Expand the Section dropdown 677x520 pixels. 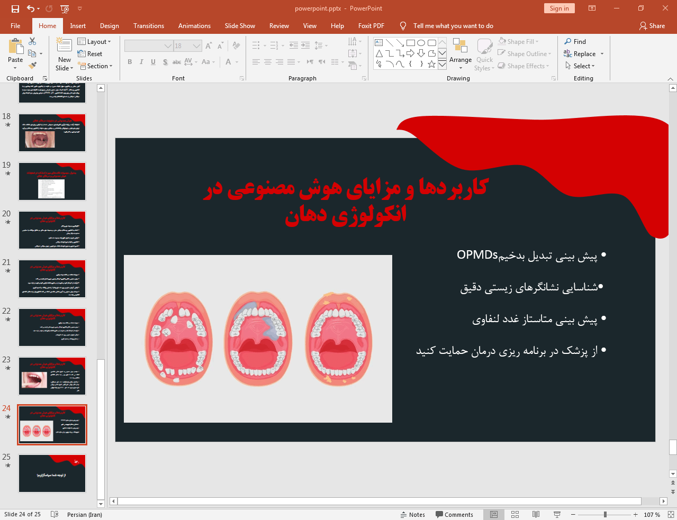95,66
